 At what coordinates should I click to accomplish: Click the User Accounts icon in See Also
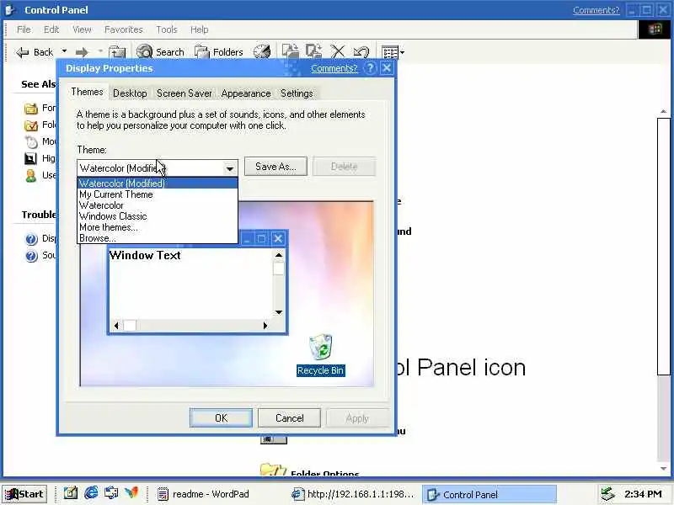pyautogui.click(x=31, y=175)
